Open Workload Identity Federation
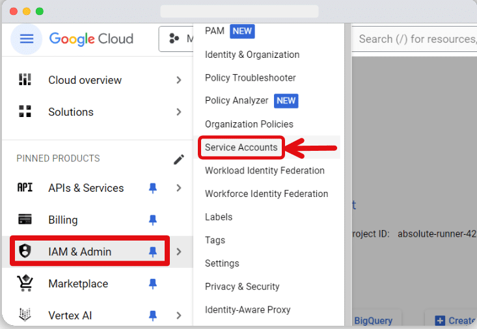This screenshot has height=329, width=477. 265,170
